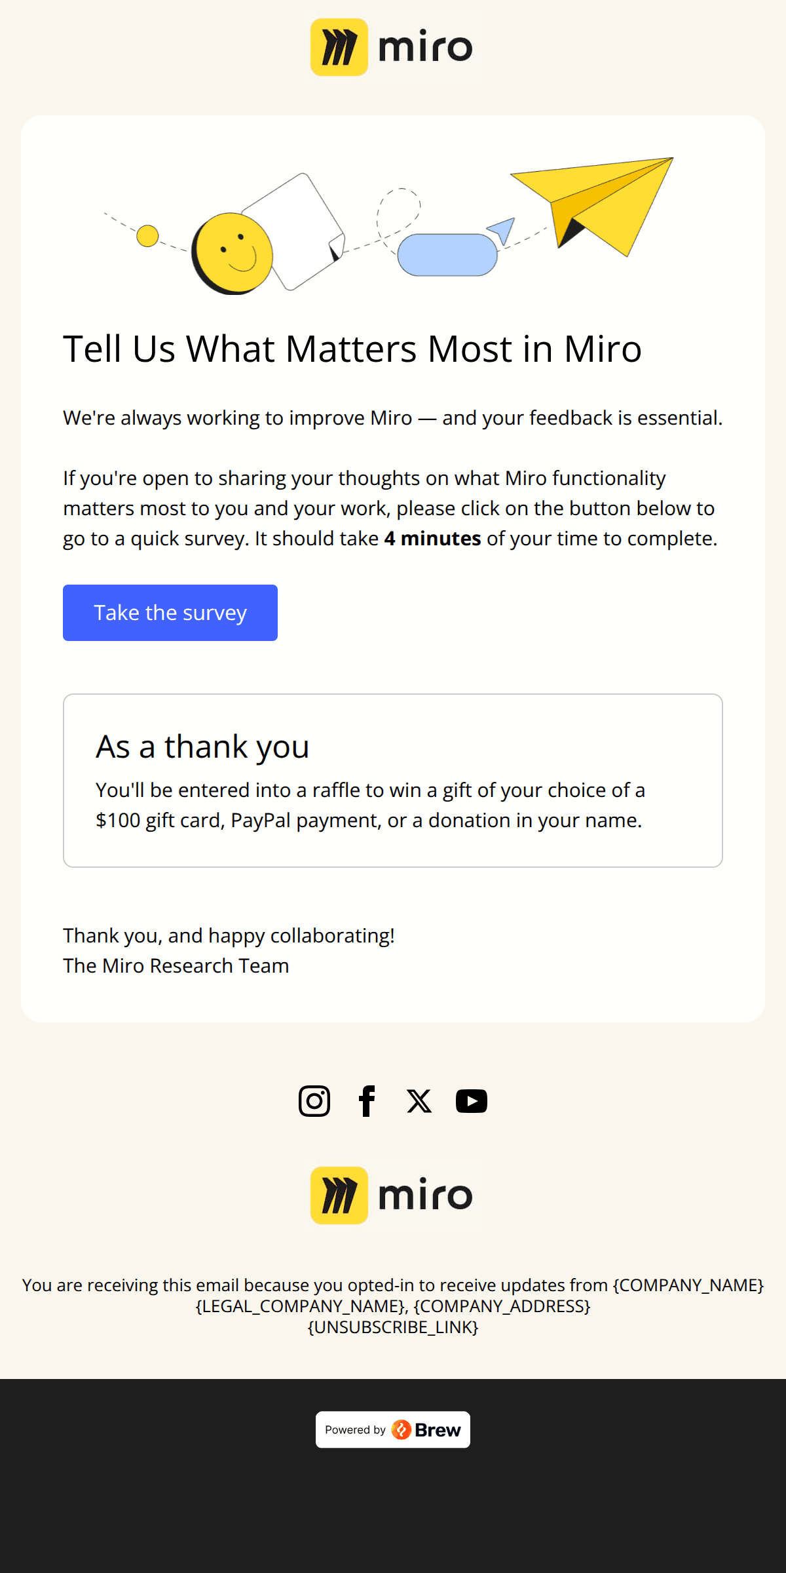This screenshot has width=786, height=1573.
Task: Open the unsubscribe link
Action: coord(393,1327)
